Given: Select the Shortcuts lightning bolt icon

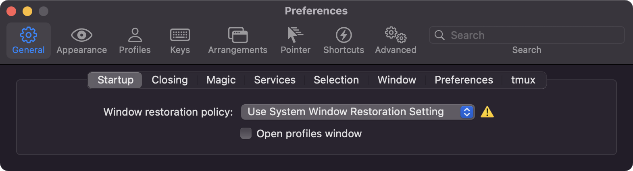Looking at the screenshot, I should tap(344, 35).
